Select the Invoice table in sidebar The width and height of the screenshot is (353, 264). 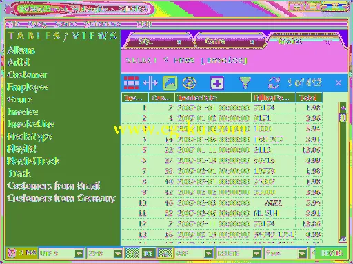pyautogui.click(x=23, y=112)
